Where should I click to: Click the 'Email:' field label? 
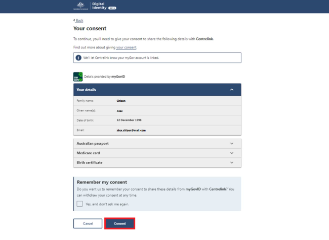(80, 130)
